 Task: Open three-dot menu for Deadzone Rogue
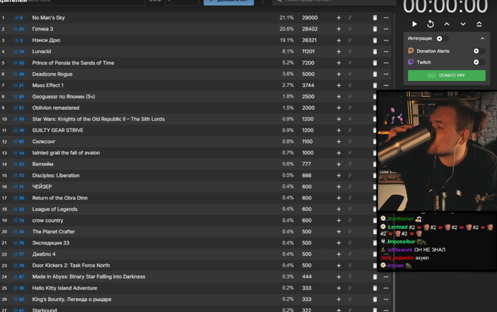pyautogui.click(x=386, y=74)
